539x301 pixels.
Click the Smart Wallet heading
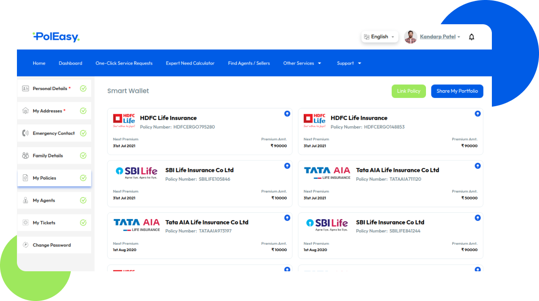[x=128, y=91]
